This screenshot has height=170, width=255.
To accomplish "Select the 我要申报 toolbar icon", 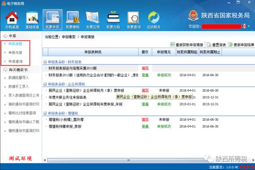I will click(52, 20).
